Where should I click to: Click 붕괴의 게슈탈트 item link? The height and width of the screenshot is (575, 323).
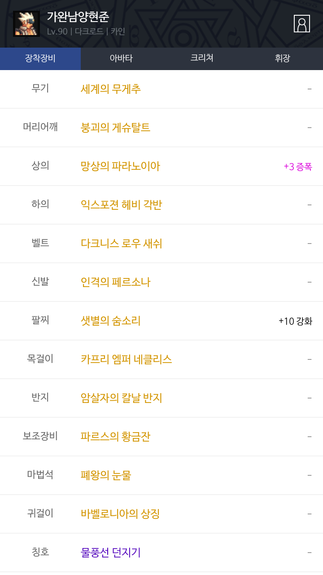[x=115, y=128]
